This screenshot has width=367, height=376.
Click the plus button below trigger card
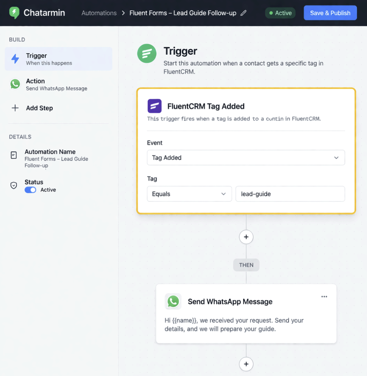tap(246, 237)
